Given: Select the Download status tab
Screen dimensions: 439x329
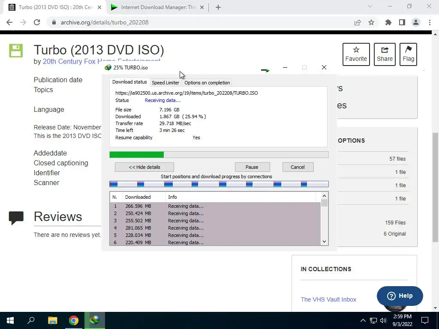Looking at the screenshot, I should point(129,82).
